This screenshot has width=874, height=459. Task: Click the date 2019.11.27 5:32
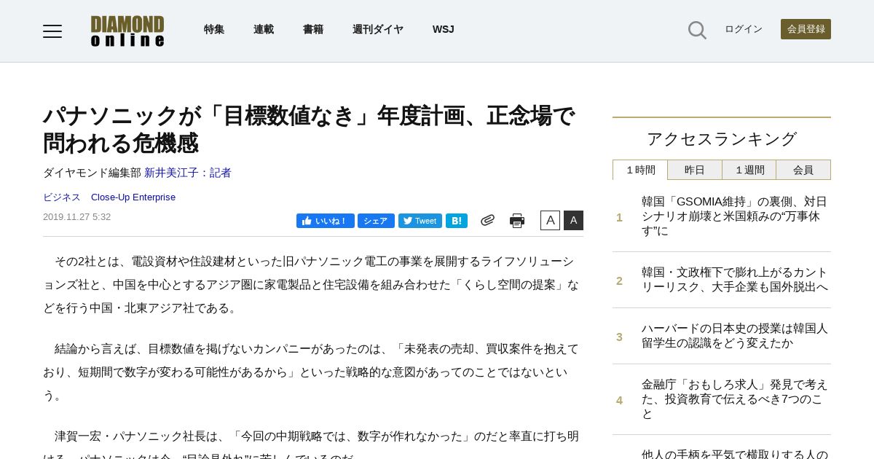click(76, 217)
